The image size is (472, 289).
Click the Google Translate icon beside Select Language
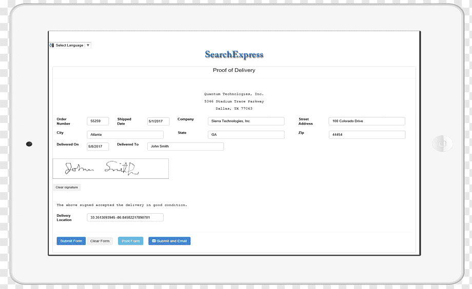pyautogui.click(x=52, y=46)
